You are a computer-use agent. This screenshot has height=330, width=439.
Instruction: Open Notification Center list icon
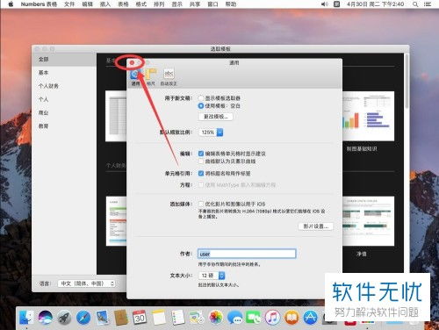(x=428, y=4)
